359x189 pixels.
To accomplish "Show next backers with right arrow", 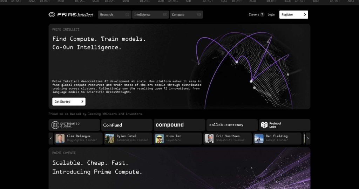I will click(x=308, y=138).
